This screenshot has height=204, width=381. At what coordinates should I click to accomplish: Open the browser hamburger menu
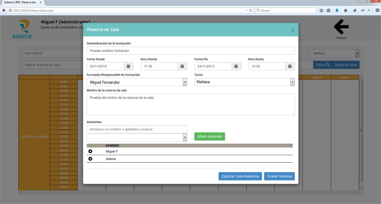(x=377, y=11)
